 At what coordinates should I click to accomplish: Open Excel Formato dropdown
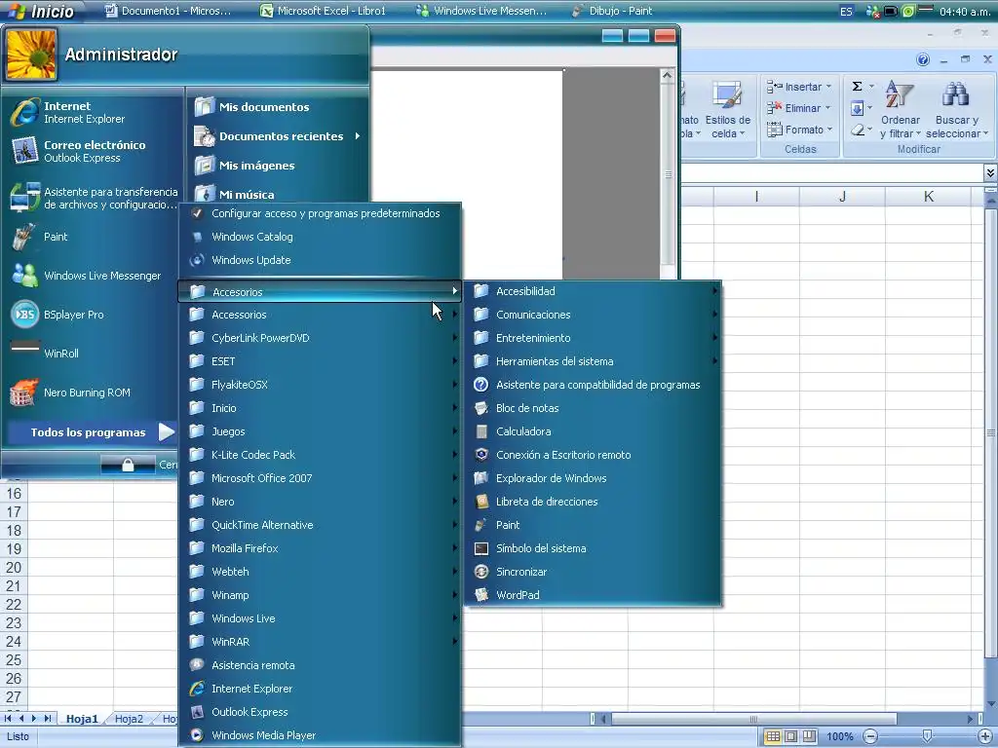click(x=799, y=130)
